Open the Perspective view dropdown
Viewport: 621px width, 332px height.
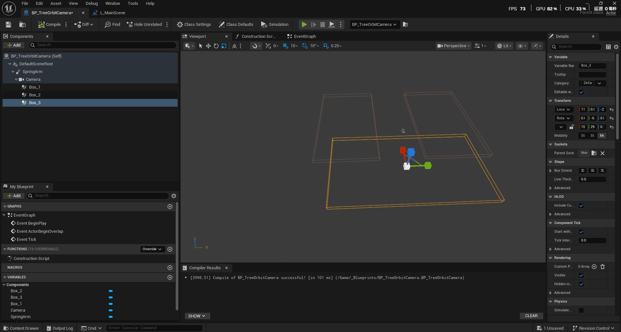pyautogui.click(x=453, y=46)
